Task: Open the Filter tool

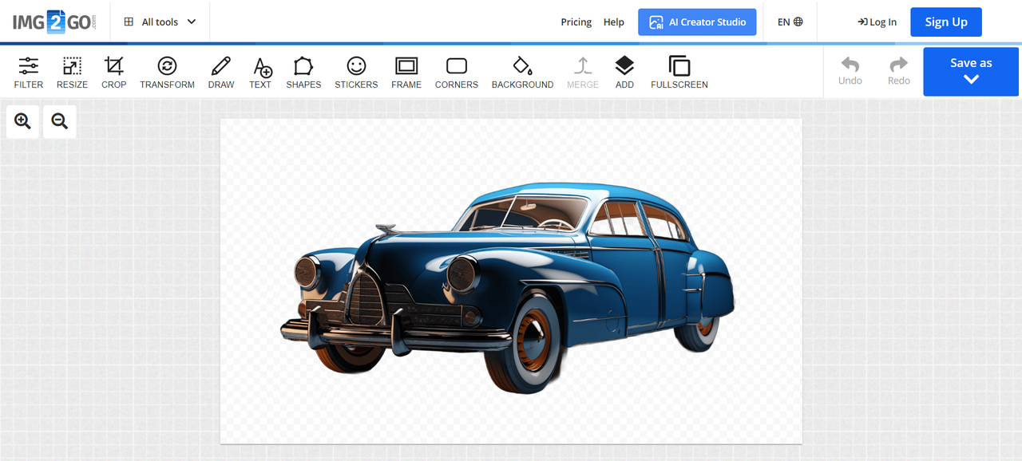Action: 28,72
